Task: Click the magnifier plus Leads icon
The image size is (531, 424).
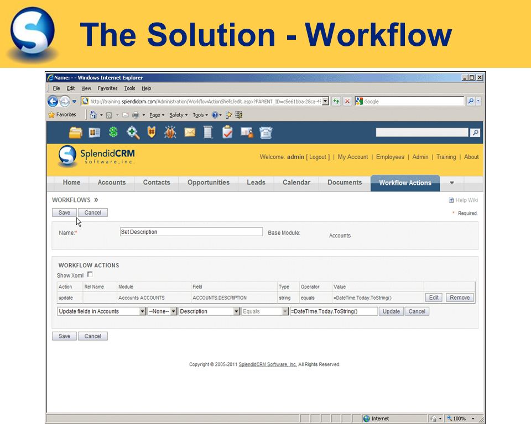Action: click(133, 132)
